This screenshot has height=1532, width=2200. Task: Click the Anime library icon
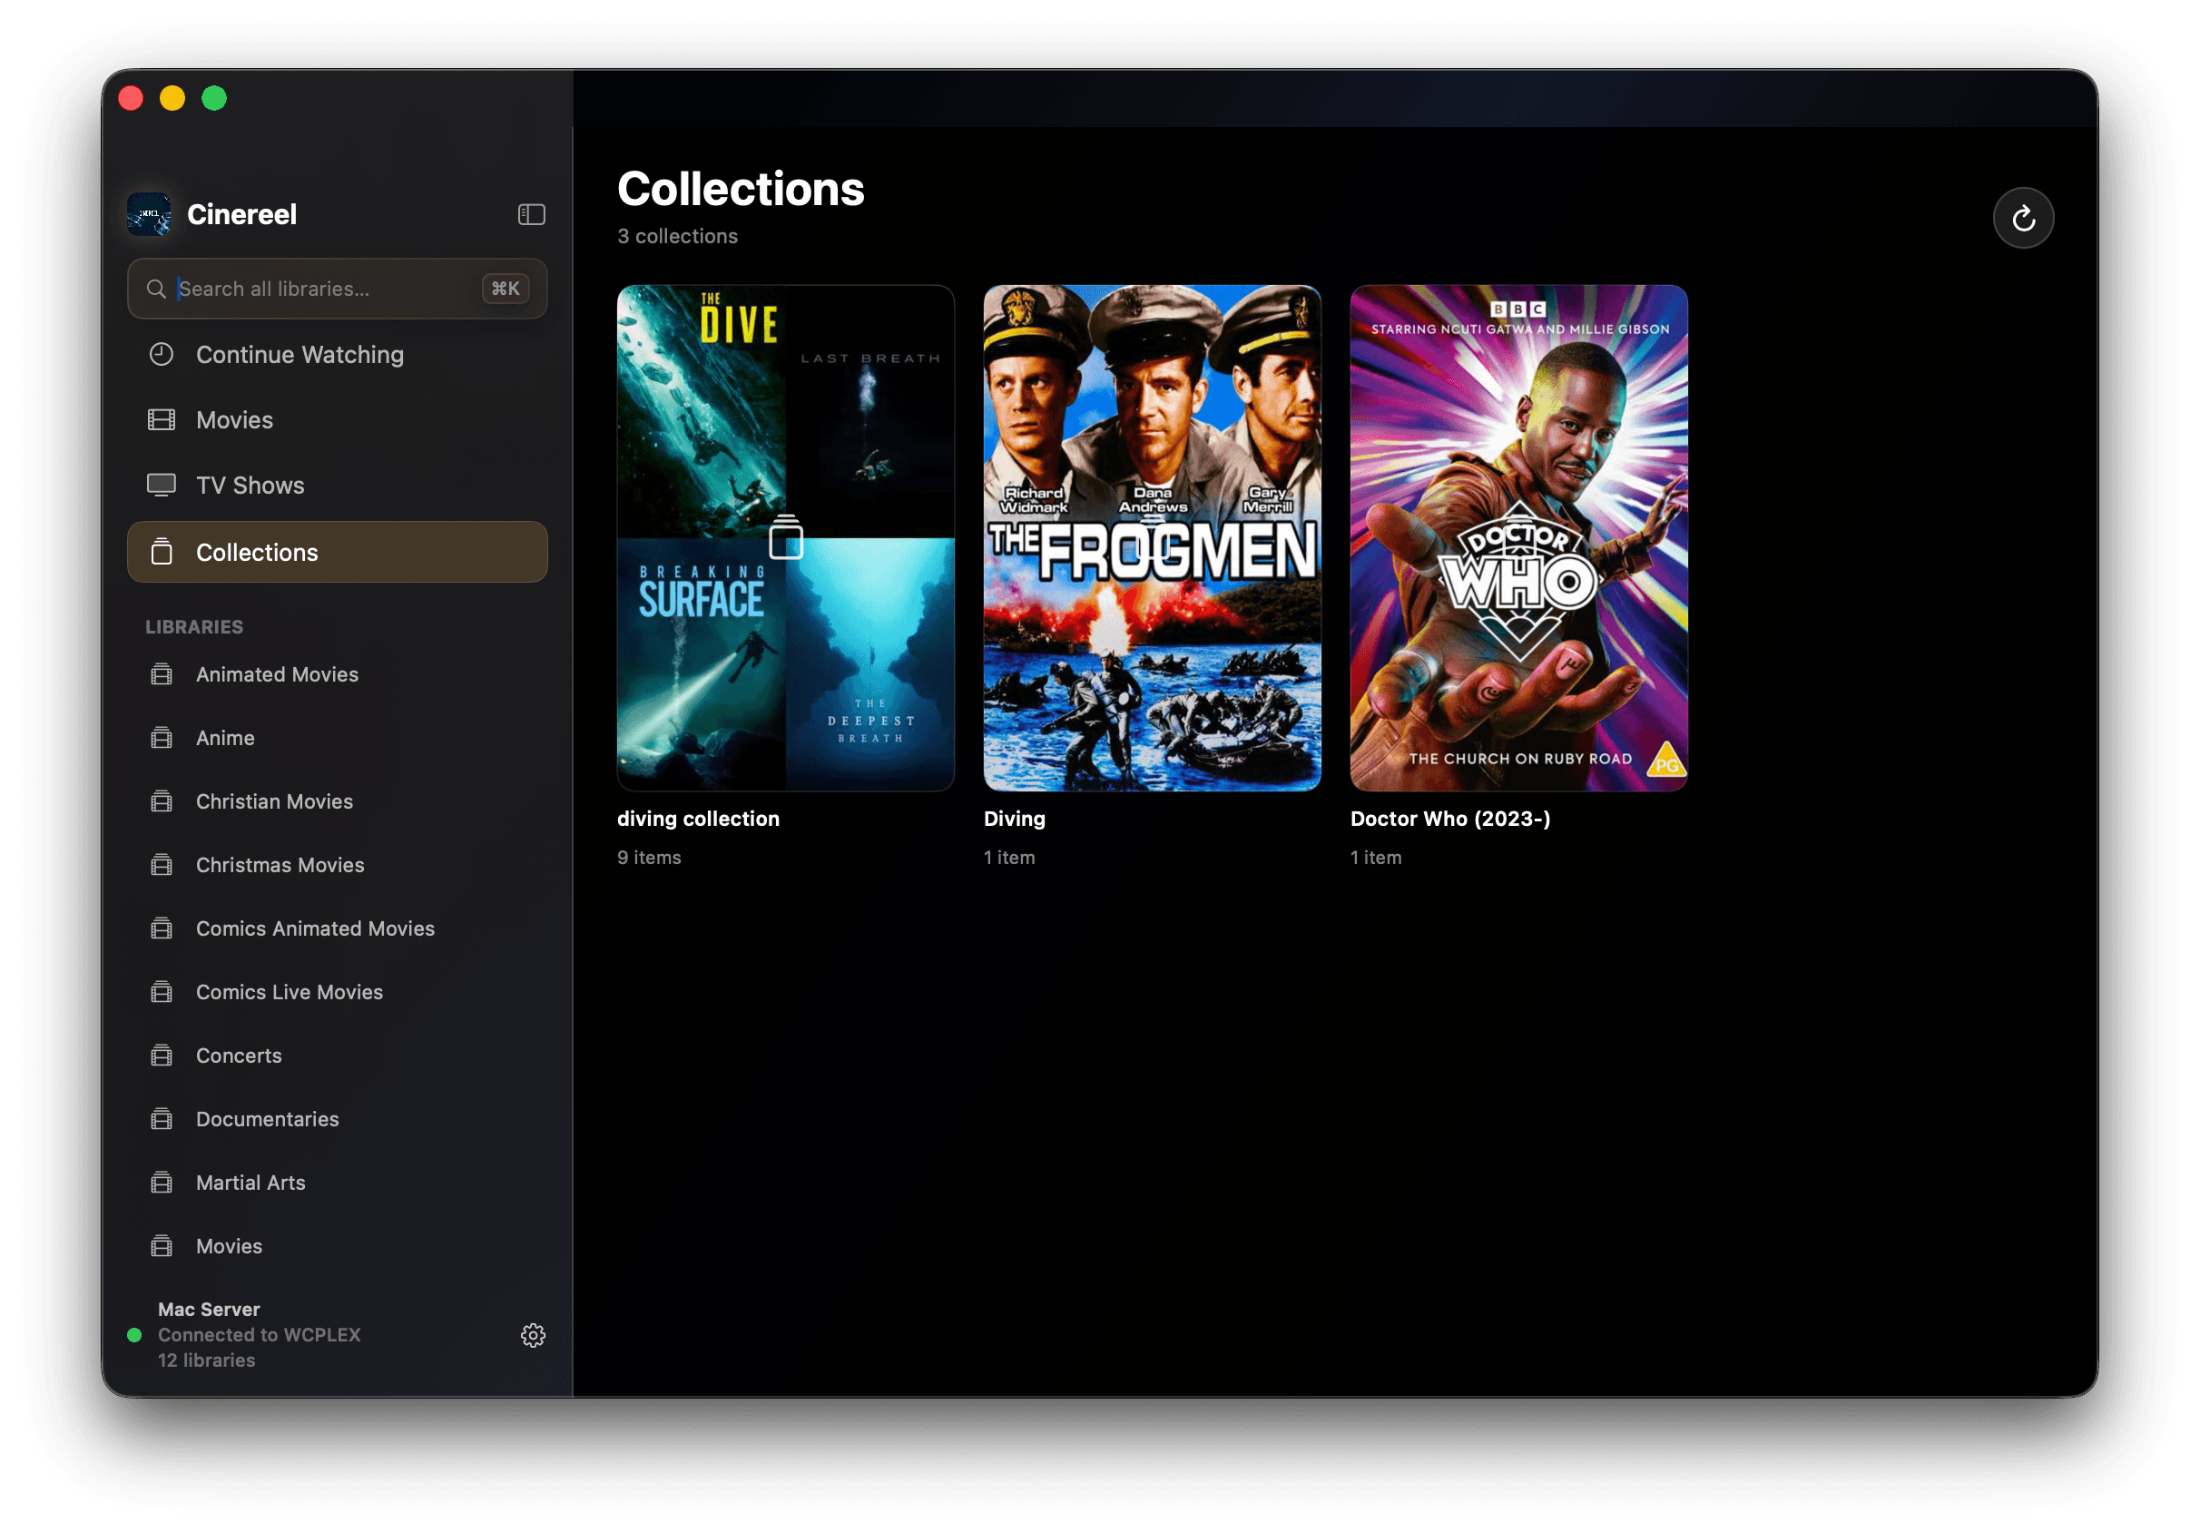tap(161, 738)
